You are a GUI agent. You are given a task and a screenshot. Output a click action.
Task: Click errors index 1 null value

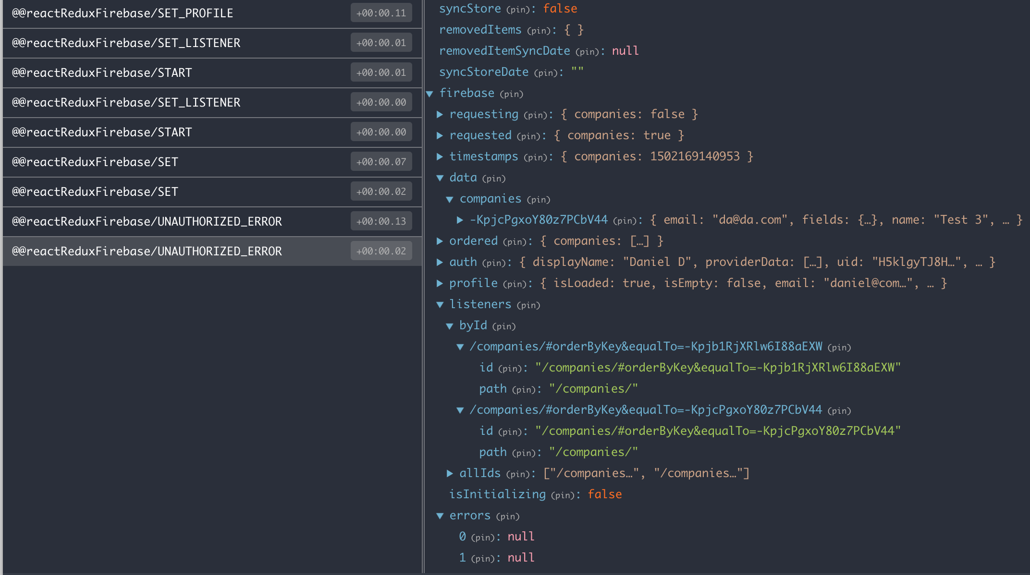coord(521,558)
